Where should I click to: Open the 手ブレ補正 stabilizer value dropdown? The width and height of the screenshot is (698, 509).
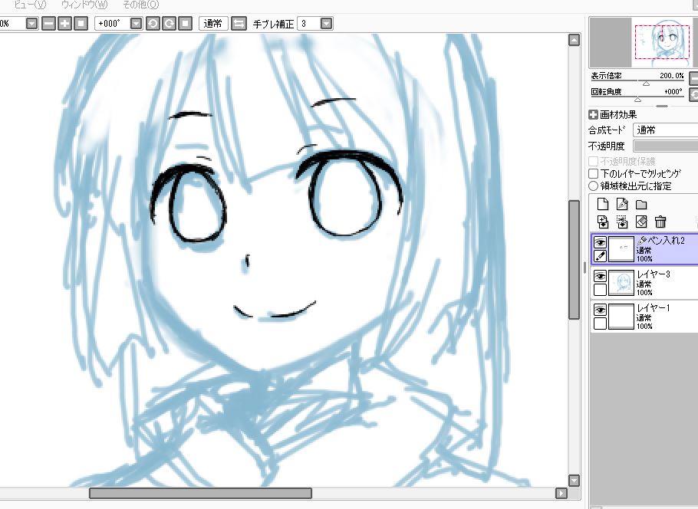[x=326, y=24]
